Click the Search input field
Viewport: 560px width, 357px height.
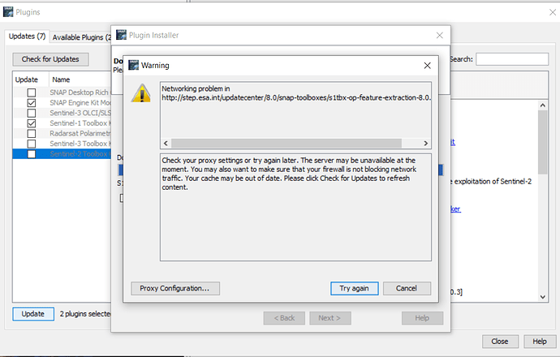click(x=512, y=59)
